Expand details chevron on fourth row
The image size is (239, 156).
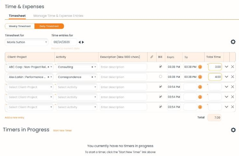(226, 97)
